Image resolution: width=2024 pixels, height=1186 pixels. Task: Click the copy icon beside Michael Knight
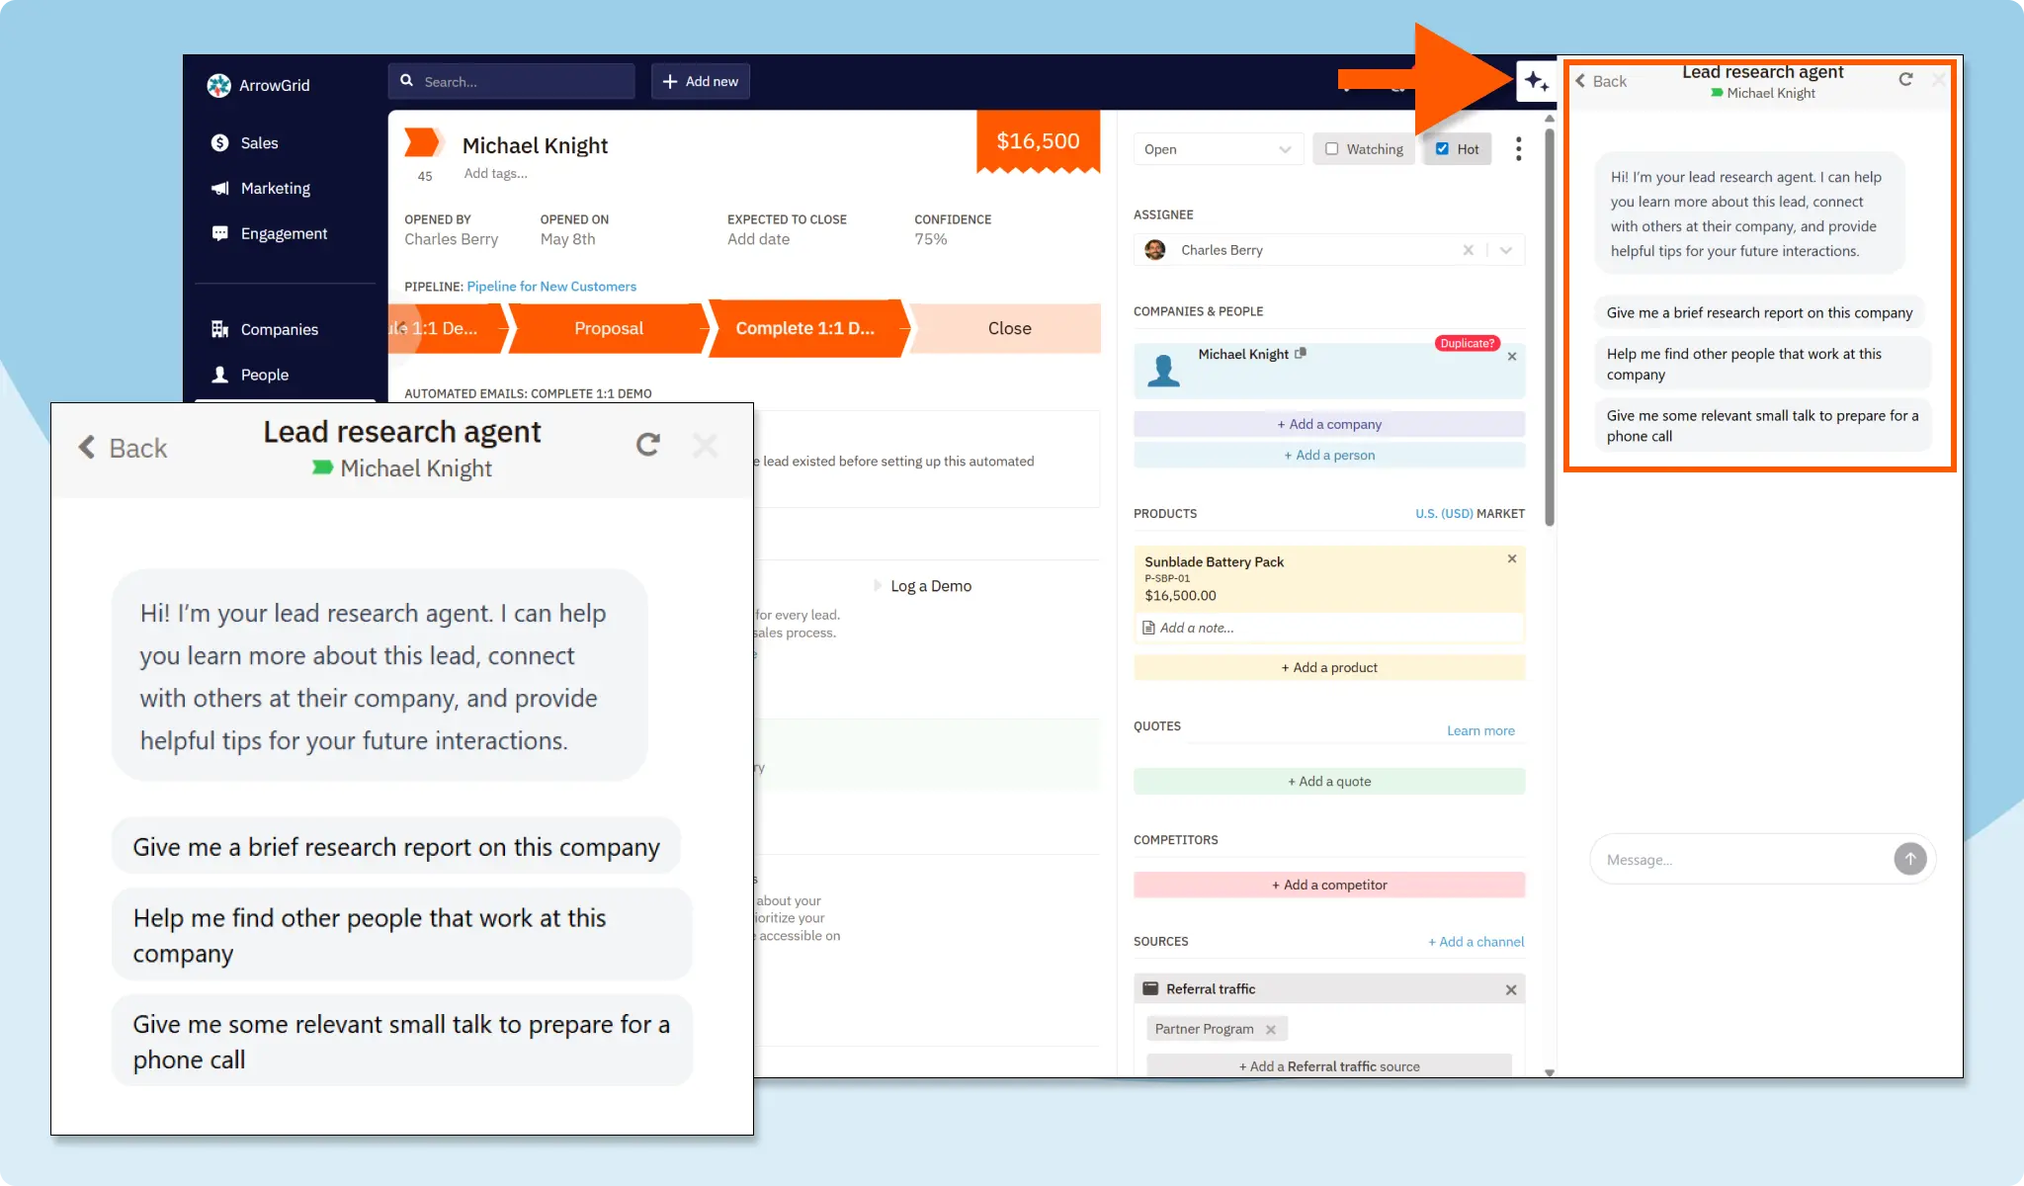(x=1301, y=353)
